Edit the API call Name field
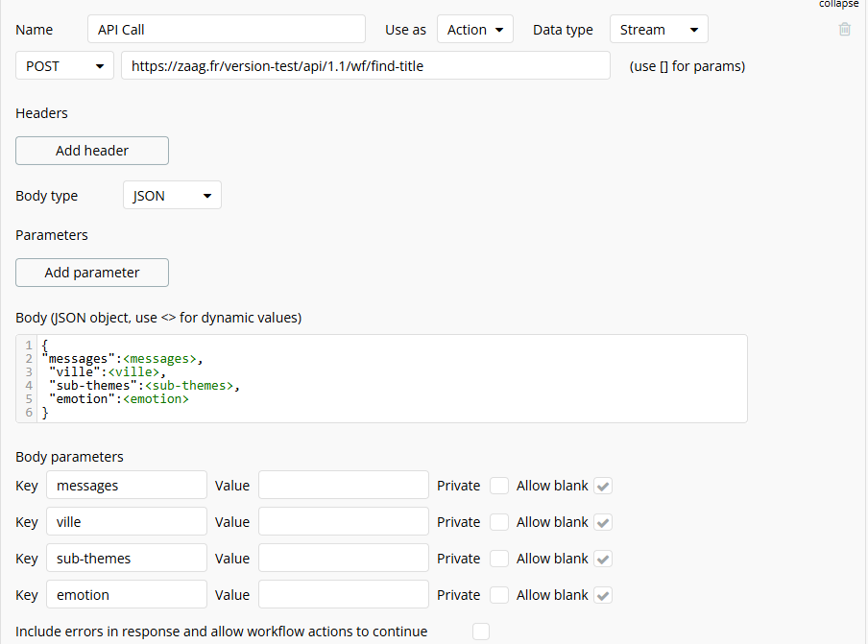The image size is (868, 644). (227, 30)
